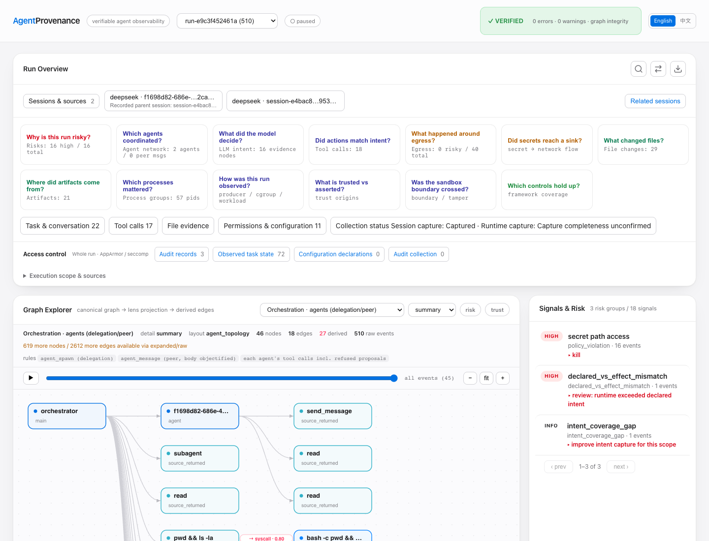Open 'Why is this run risky?' card
Screen dimensions: 709x541
[65, 145]
